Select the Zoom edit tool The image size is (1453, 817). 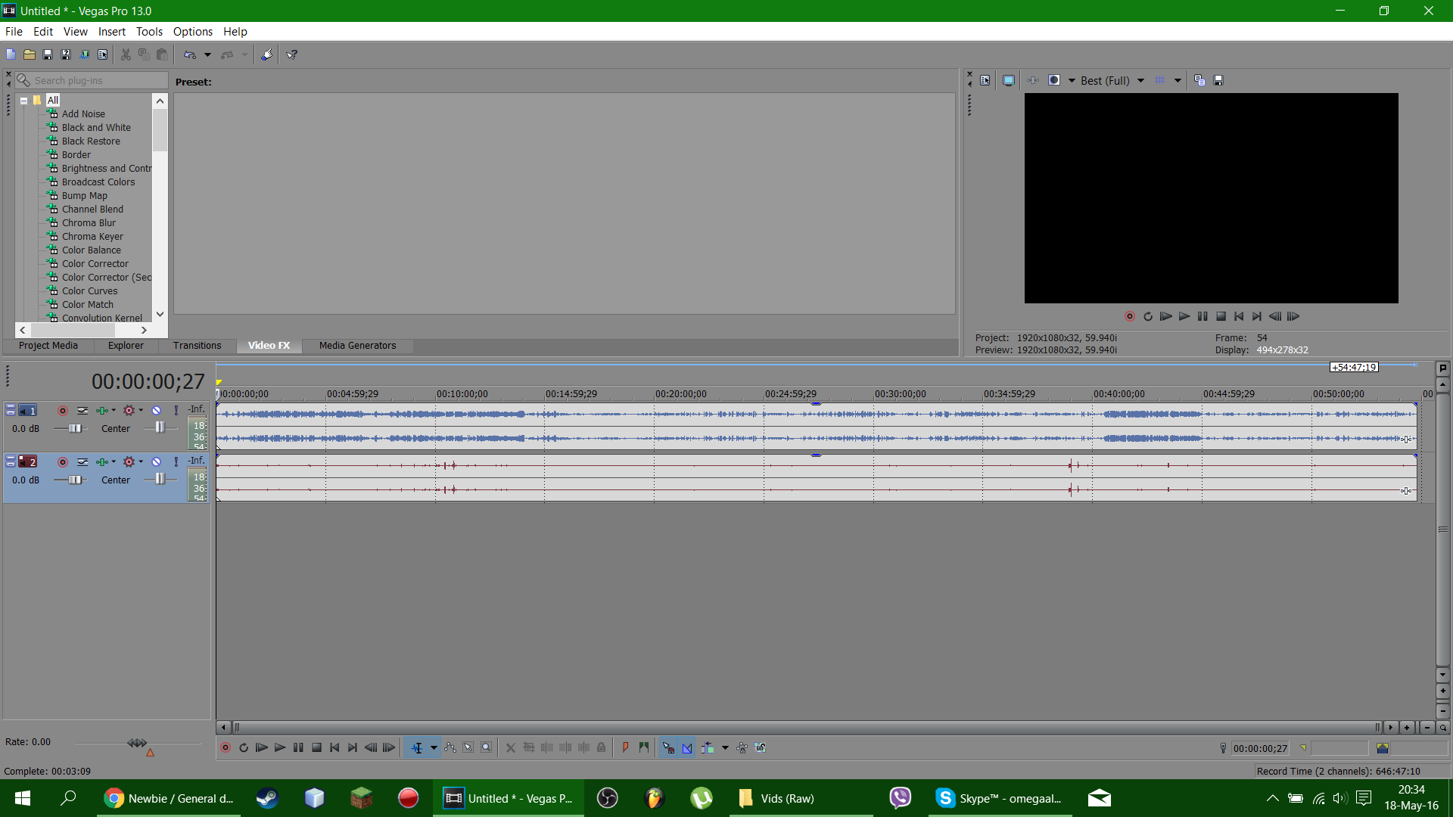(487, 748)
